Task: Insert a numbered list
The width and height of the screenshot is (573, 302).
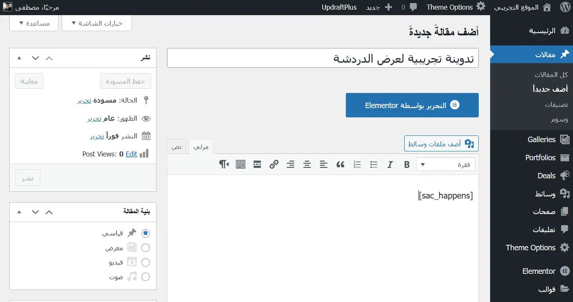Action: pos(357,164)
